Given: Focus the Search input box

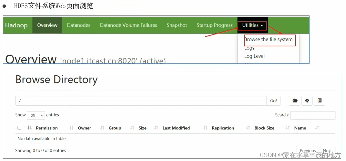Looking at the screenshot, I should pos(313,115).
